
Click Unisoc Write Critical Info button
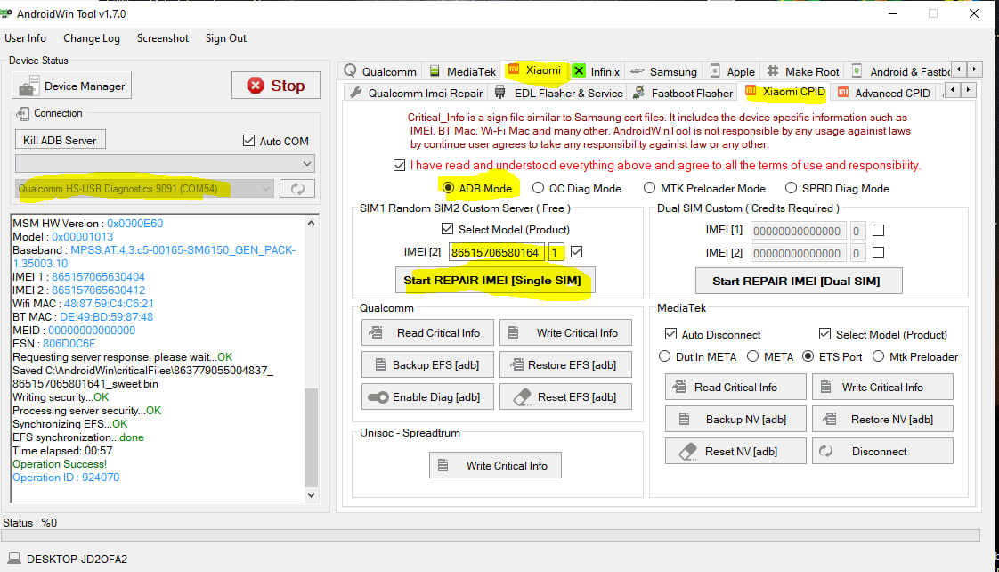(x=495, y=465)
